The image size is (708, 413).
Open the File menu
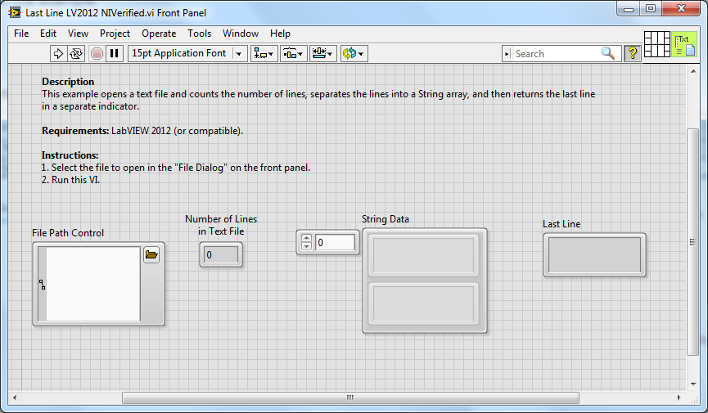tap(21, 34)
